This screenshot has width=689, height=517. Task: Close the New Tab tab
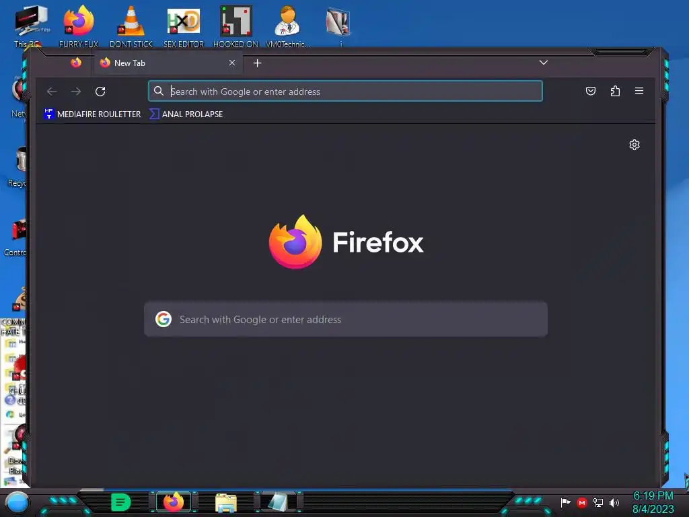click(232, 63)
